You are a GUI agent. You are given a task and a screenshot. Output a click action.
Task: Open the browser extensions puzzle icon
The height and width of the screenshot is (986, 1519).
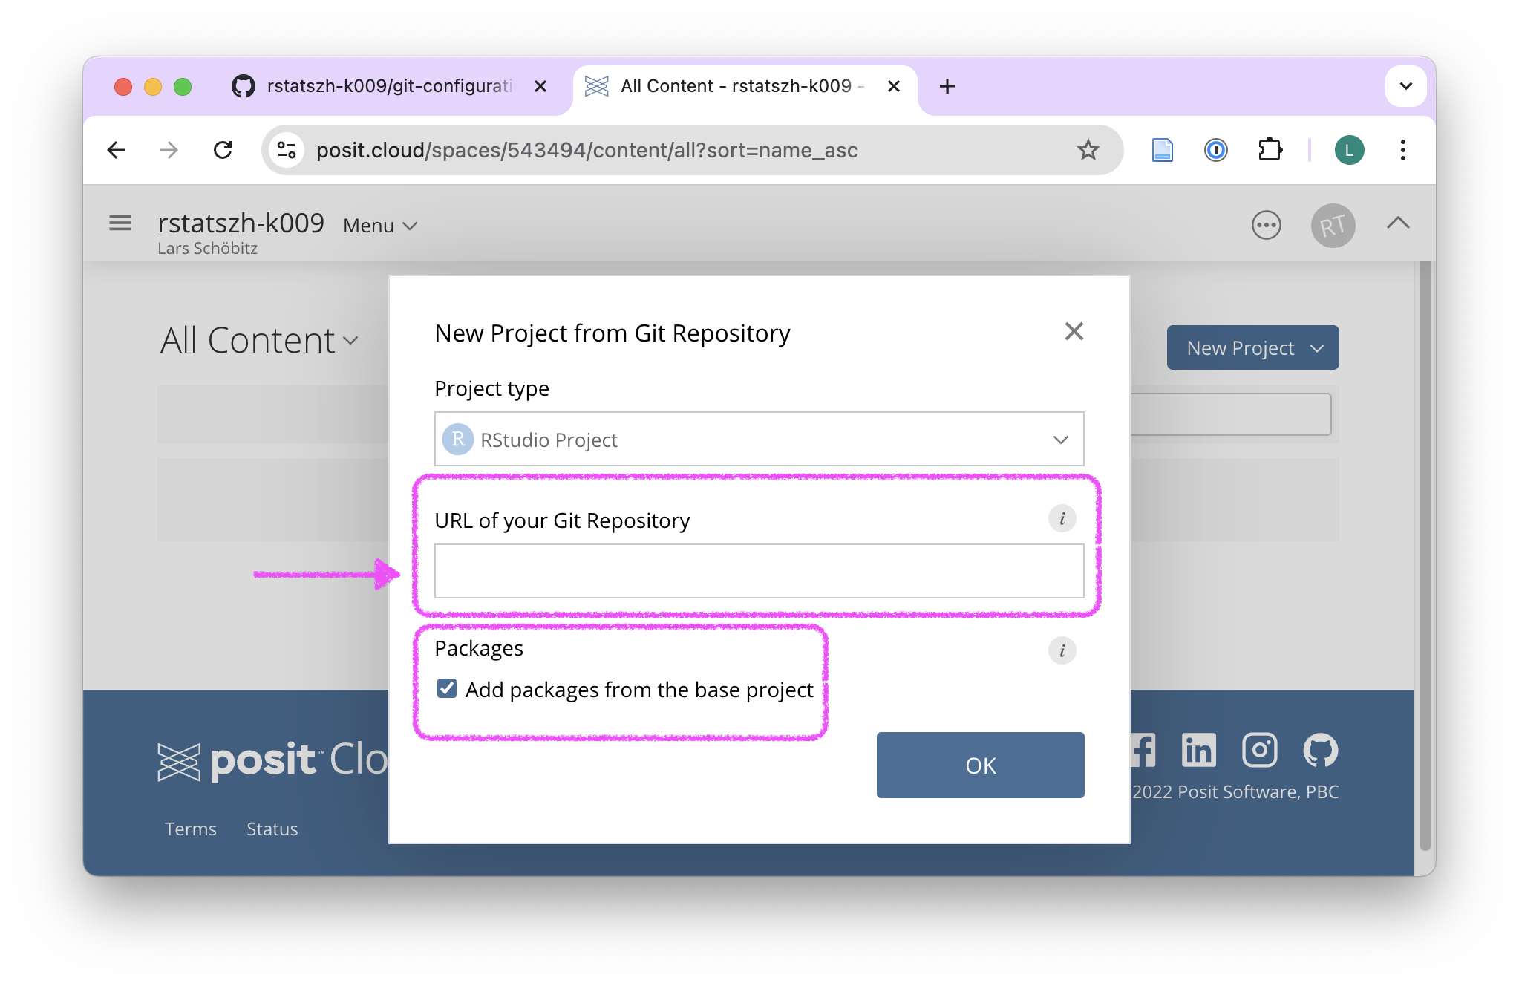pos(1270,150)
